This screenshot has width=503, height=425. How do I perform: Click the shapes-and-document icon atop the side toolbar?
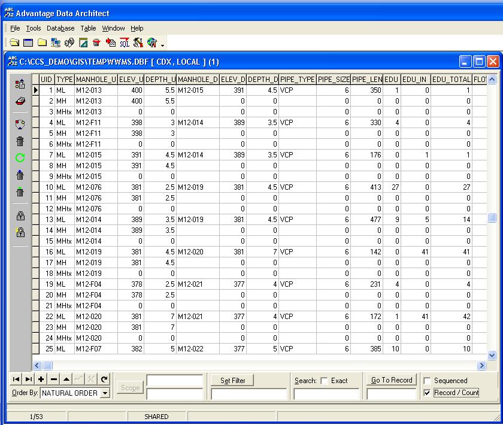pyautogui.click(x=20, y=84)
